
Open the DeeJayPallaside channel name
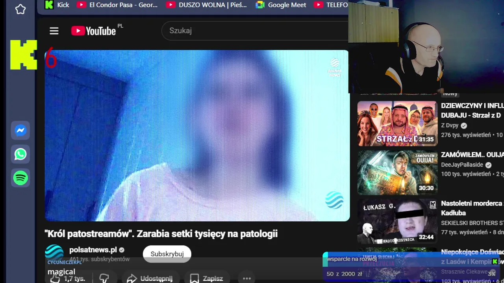pyautogui.click(x=462, y=165)
